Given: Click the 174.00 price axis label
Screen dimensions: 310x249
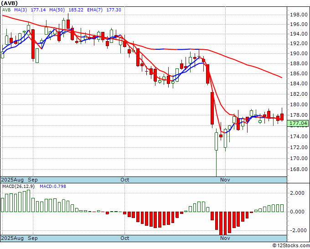Looking at the screenshot, I should 299,136.
